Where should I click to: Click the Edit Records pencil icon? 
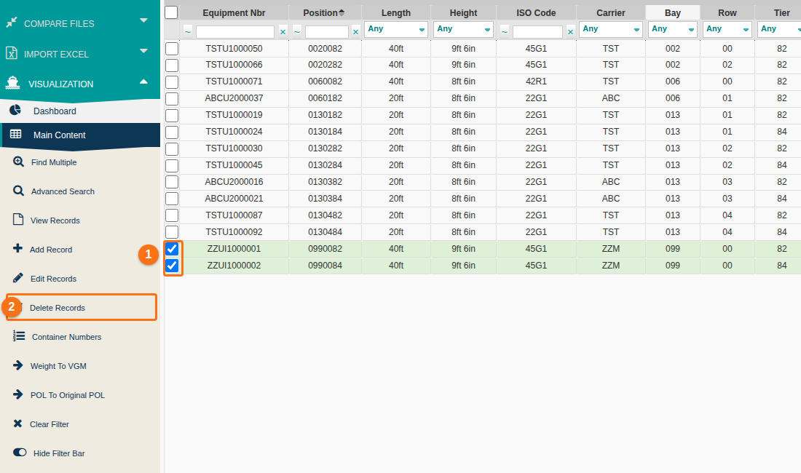tap(18, 277)
